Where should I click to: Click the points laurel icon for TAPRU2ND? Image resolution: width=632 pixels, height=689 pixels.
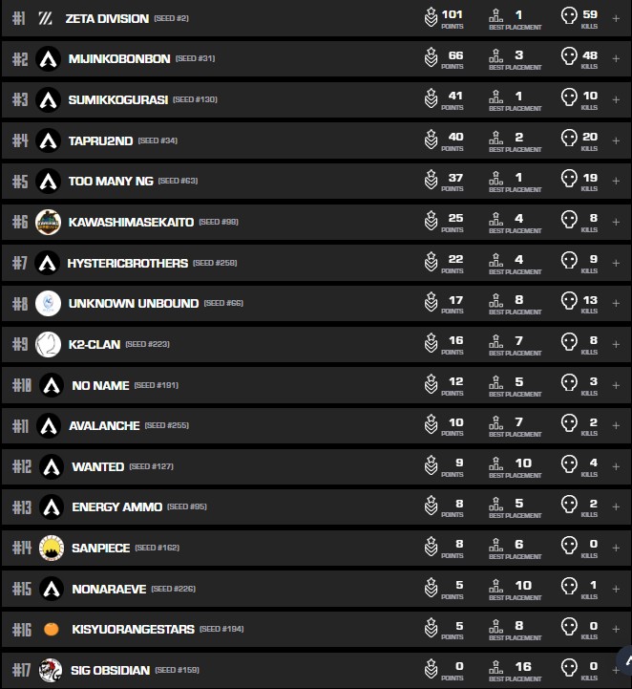(432, 140)
